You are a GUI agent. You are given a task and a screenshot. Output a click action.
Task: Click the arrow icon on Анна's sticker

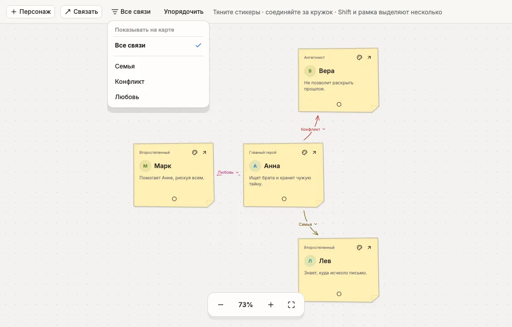(314, 152)
